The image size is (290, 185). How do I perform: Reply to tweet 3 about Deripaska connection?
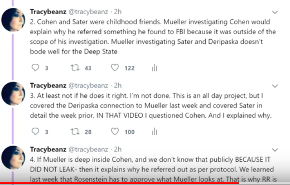[37, 132]
